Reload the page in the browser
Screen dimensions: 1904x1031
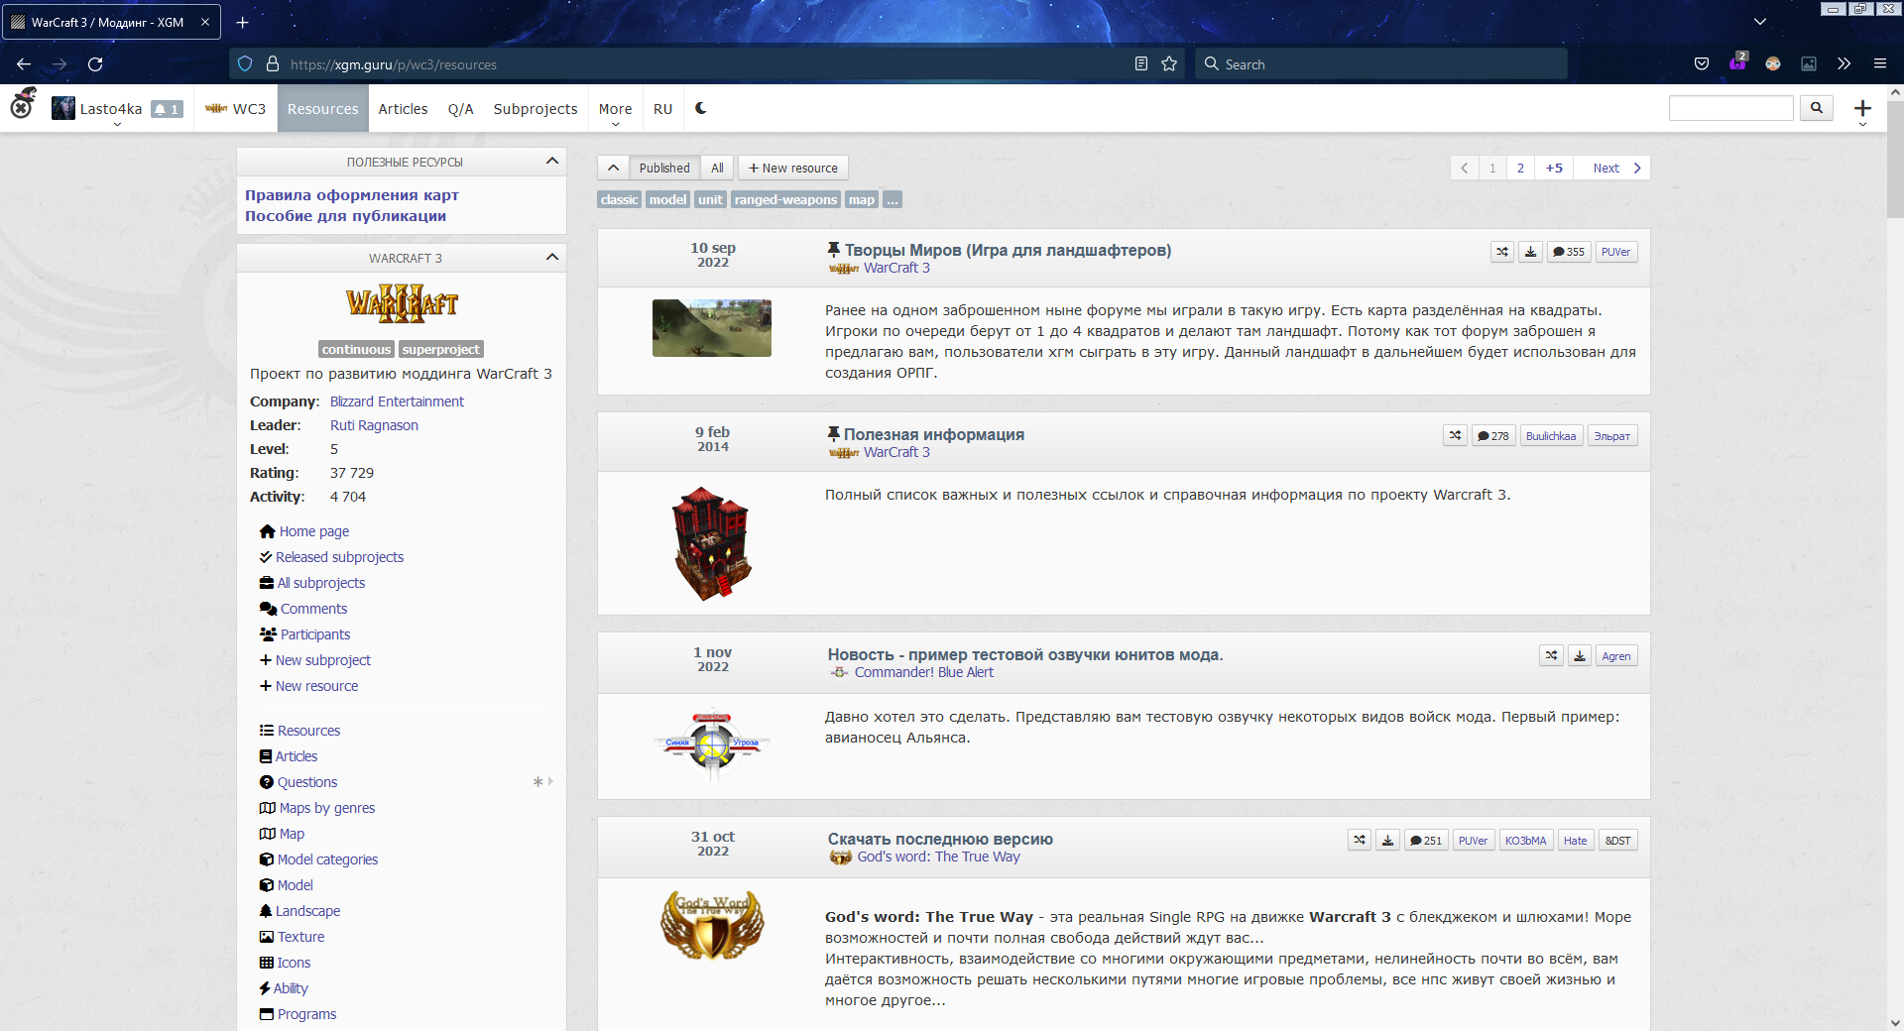[x=95, y=64]
